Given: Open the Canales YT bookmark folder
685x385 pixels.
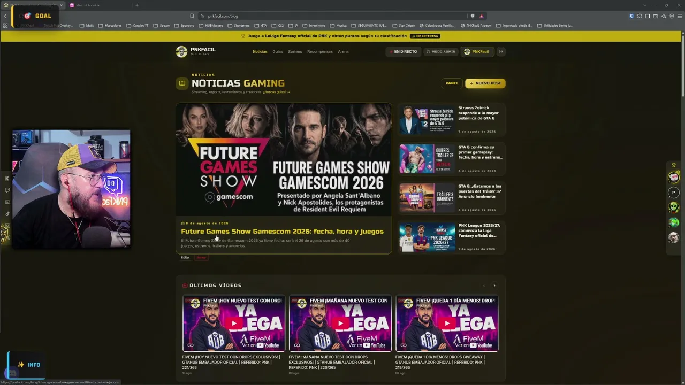Looking at the screenshot, I should click(138, 26).
